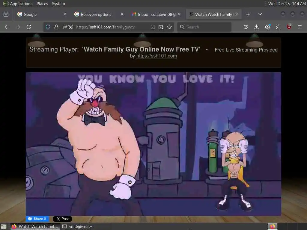Open picture-in-picture icon in address bar

(161, 27)
